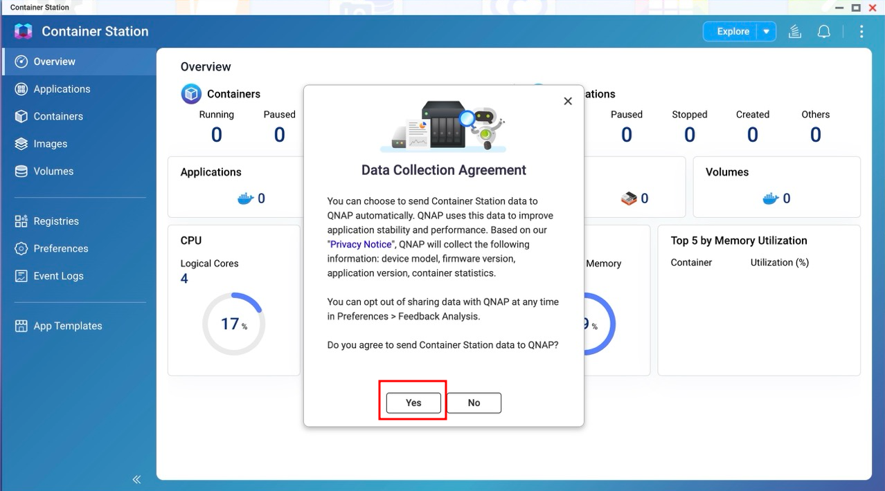Collapse the sidebar with double-chevron icon
This screenshot has height=491, width=885.
coord(136,479)
